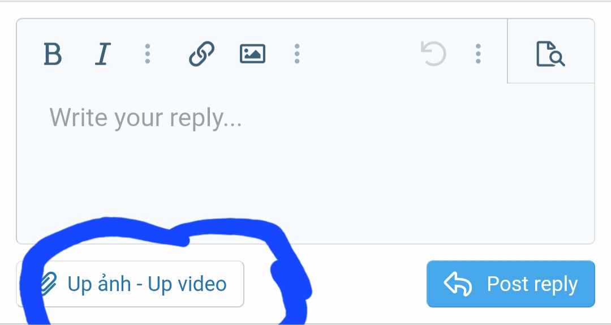The image size is (611, 325).
Task: Click the letter B in editor toolbar
Action: click(53, 53)
